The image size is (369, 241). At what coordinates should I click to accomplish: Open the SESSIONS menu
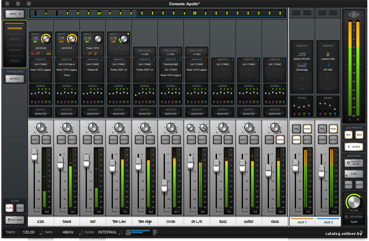tap(354, 217)
